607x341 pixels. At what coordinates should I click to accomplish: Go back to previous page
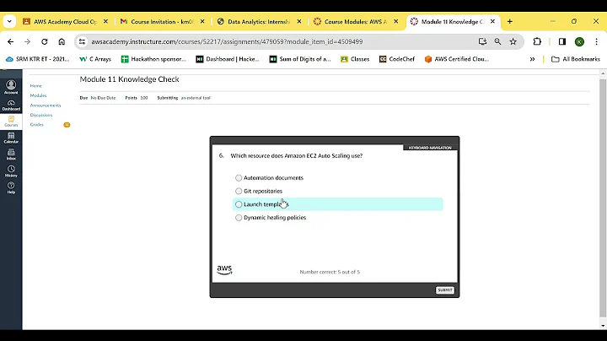pos(10,41)
